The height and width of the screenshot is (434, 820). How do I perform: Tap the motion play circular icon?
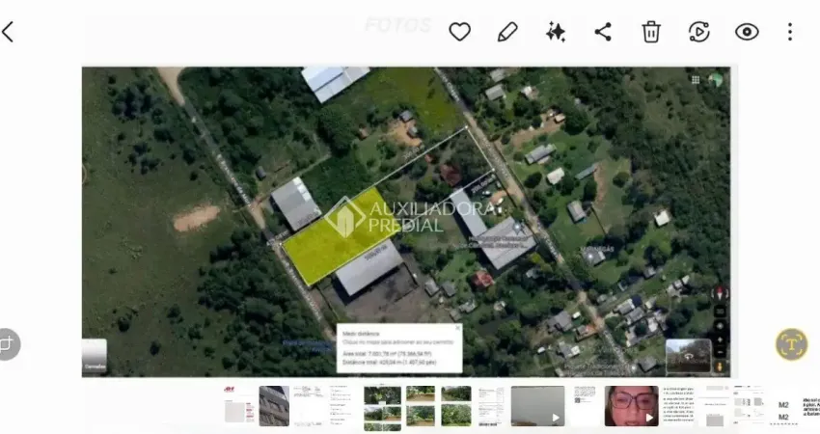click(x=699, y=32)
